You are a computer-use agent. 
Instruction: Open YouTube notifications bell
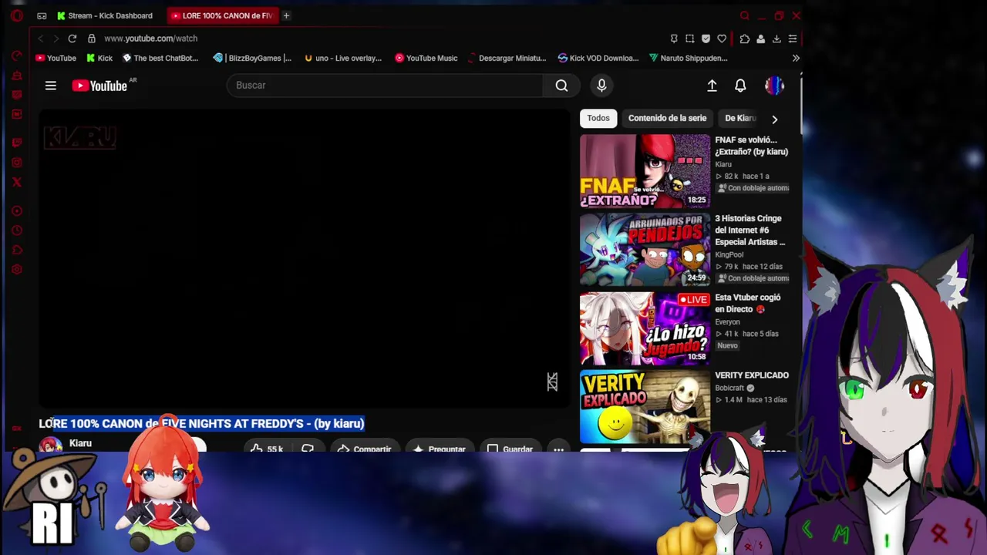pyautogui.click(x=740, y=86)
